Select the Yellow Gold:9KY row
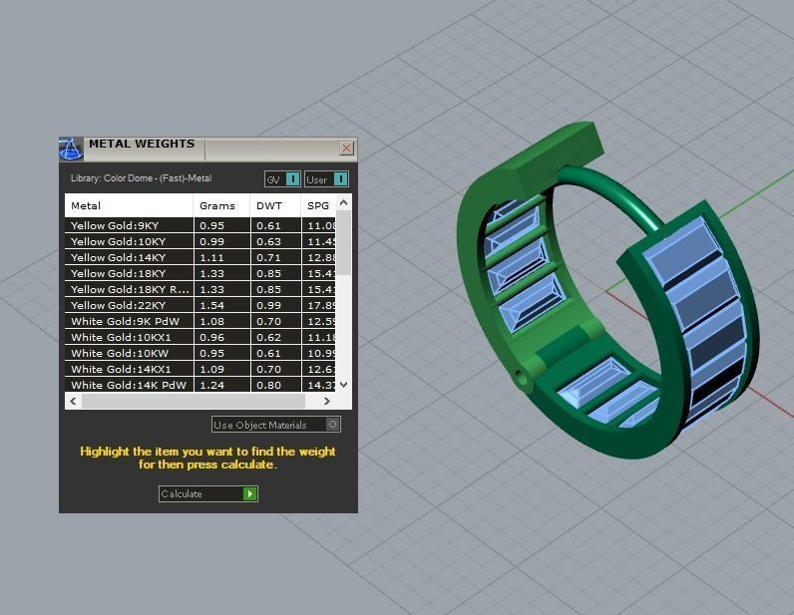The image size is (794, 615). click(x=200, y=225)
